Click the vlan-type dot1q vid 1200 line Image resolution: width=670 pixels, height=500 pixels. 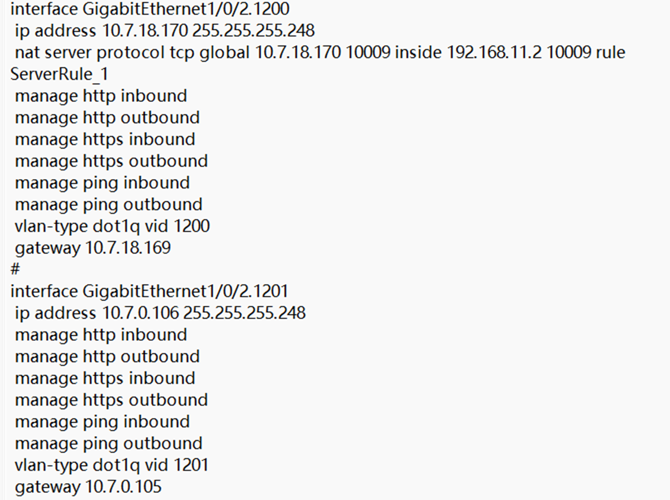click(x=112, y=226)
